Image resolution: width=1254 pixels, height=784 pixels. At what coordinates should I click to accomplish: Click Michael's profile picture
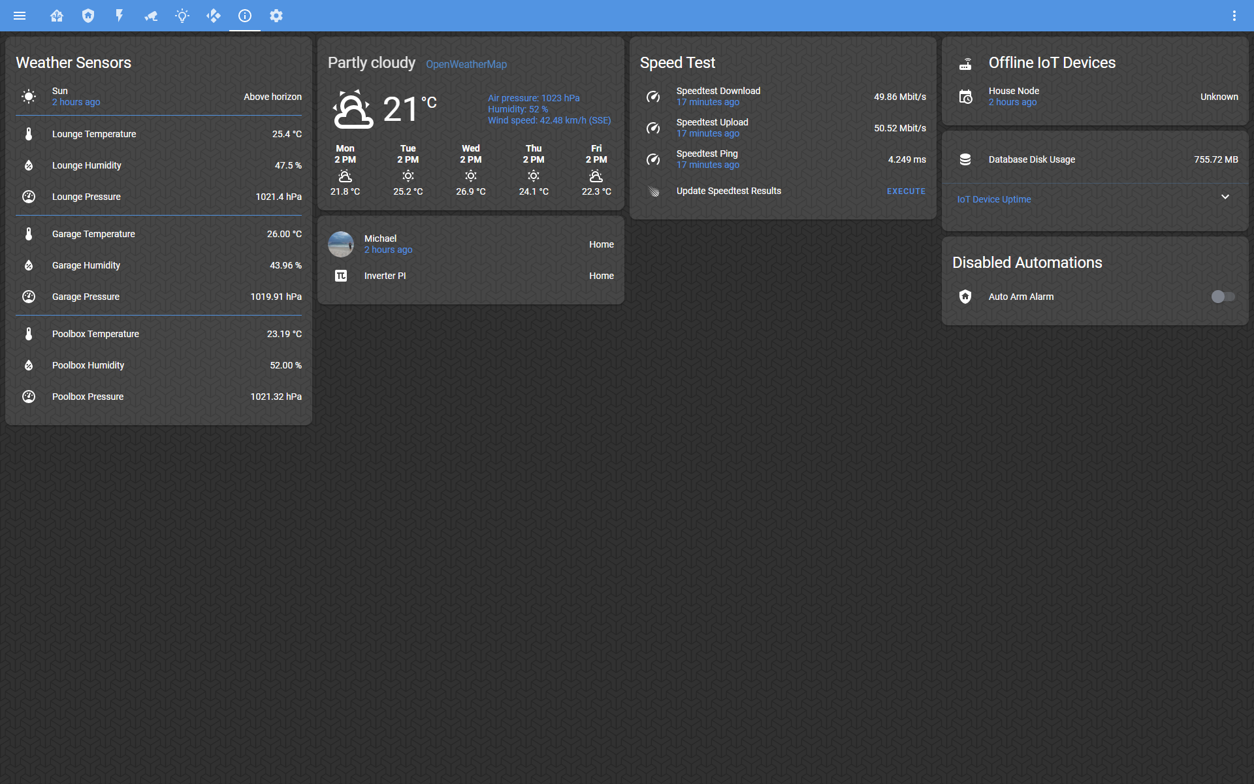(x=341, y=244)
